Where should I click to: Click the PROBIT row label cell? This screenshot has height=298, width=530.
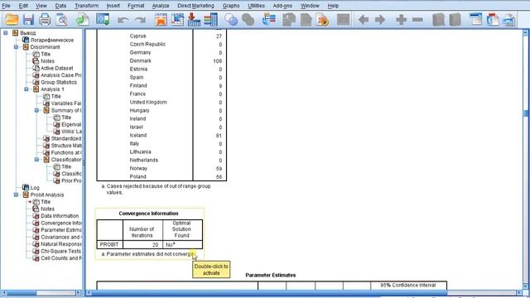[109, 245]
